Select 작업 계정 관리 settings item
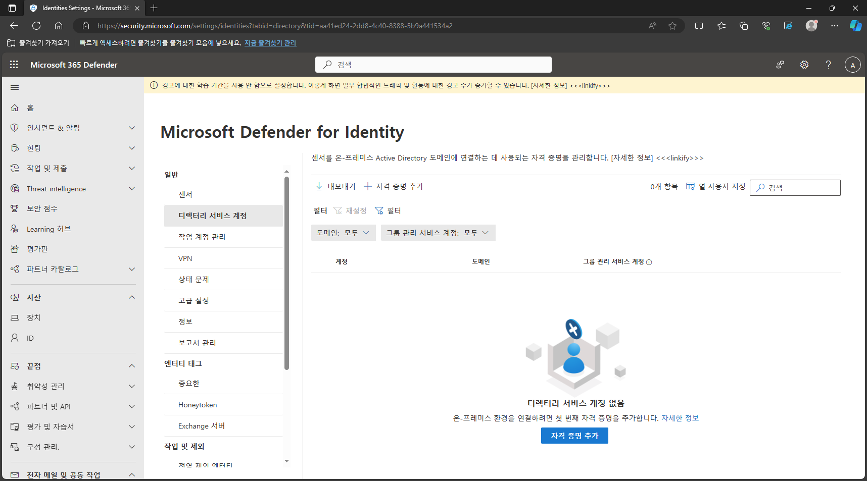 click(x=223, y=237)
